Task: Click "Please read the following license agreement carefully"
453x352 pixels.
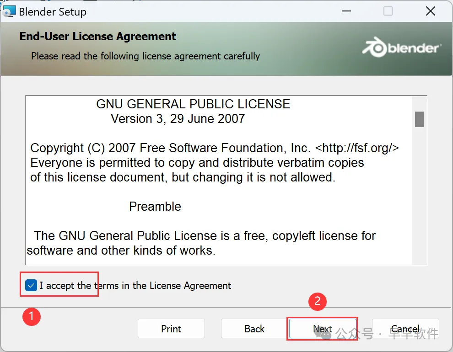Action: point(146,56)
